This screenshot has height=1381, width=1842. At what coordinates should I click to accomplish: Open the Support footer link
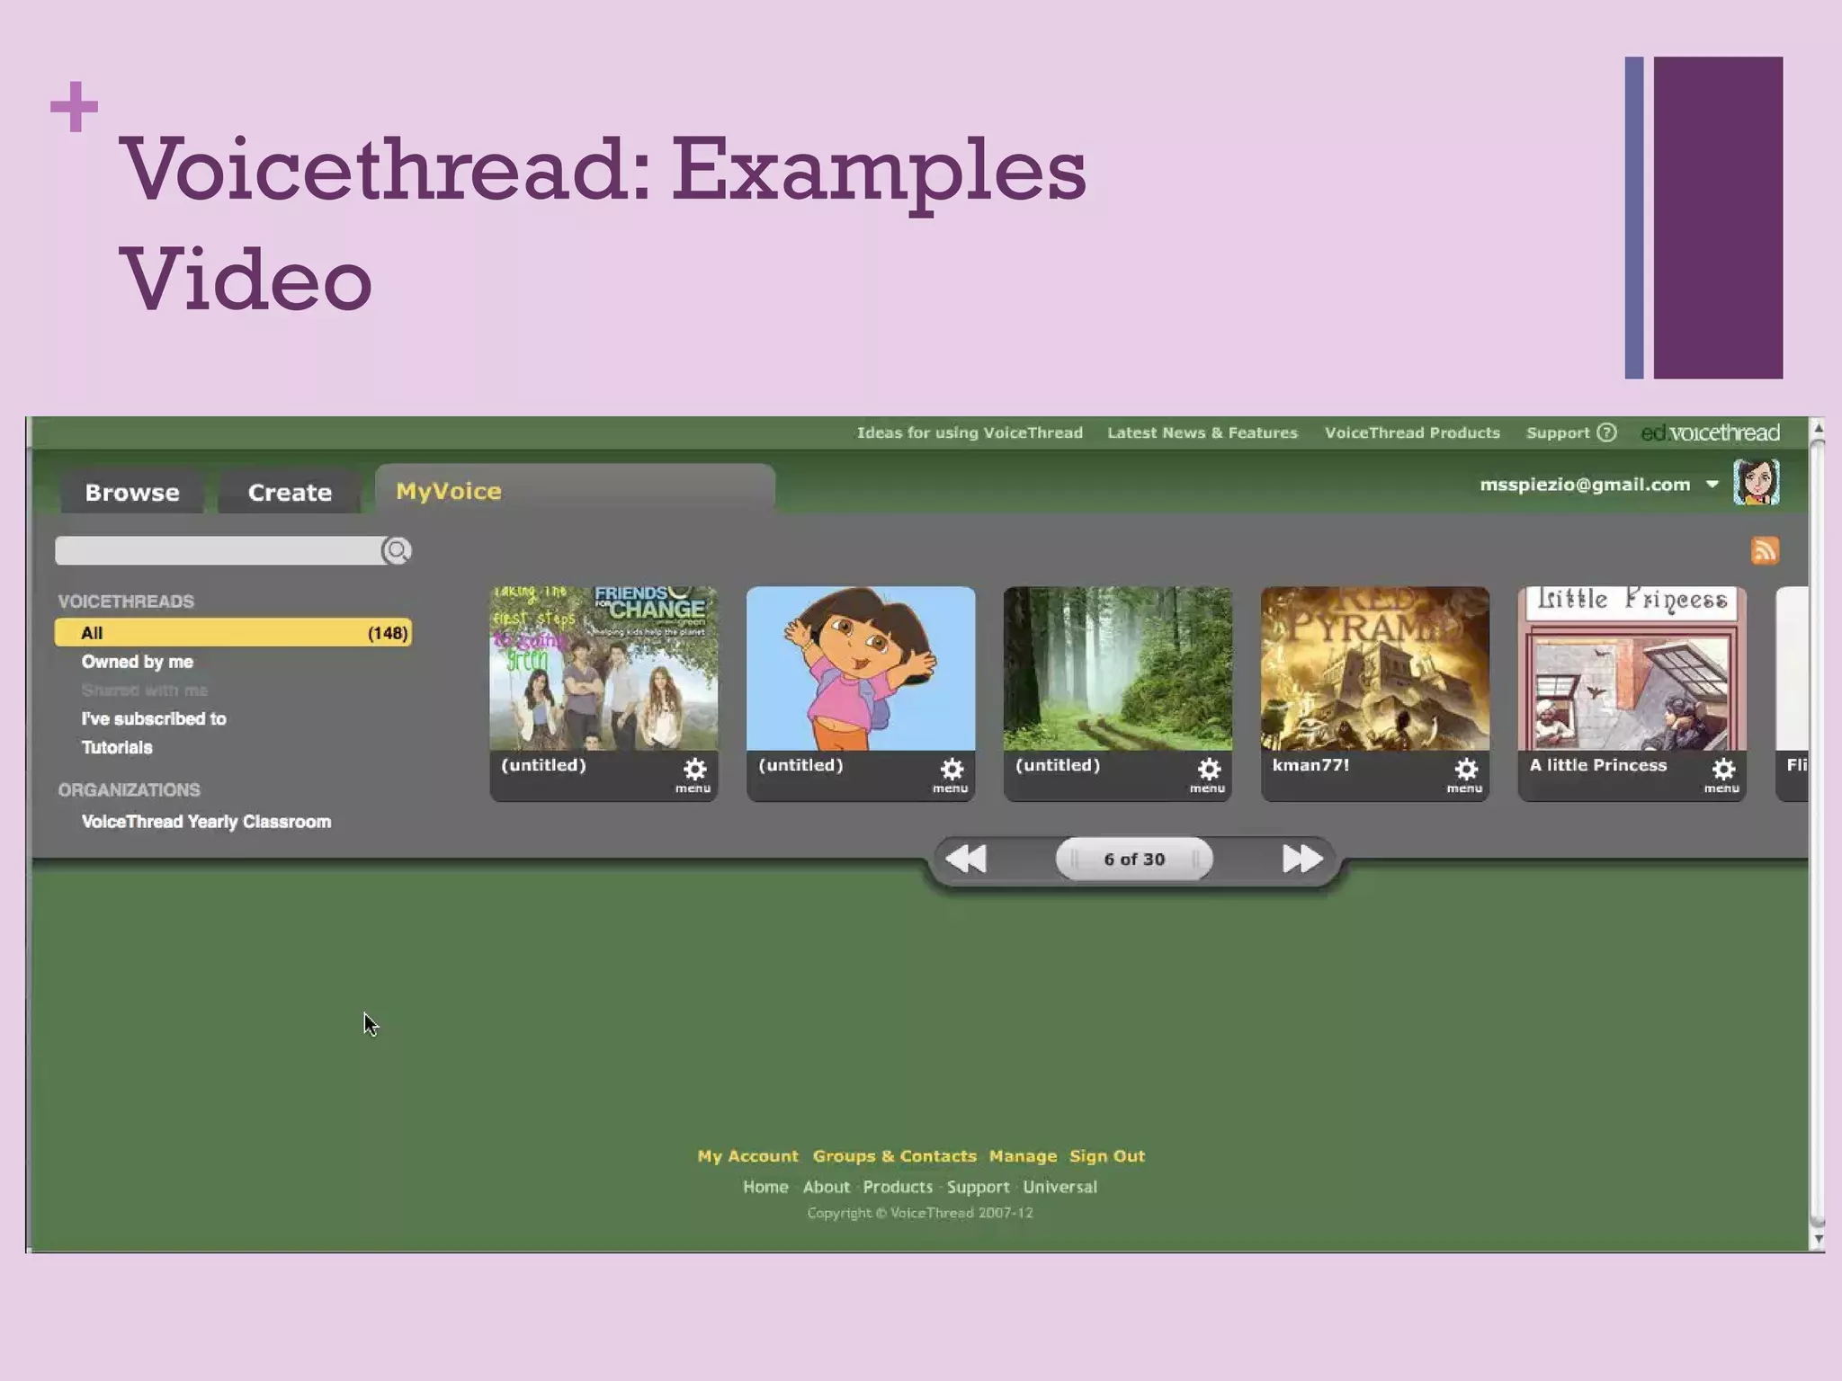click(979, 1187)
